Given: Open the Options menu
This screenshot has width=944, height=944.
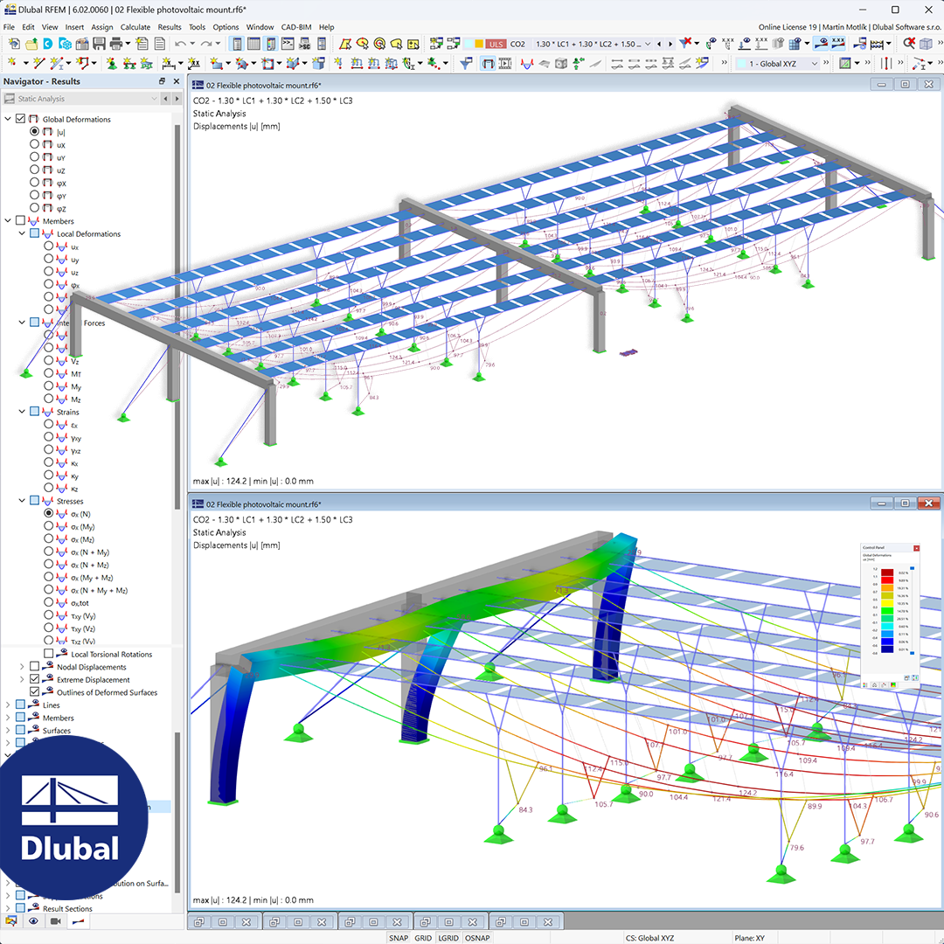Looking at the screenshot, I should [226, 26].
